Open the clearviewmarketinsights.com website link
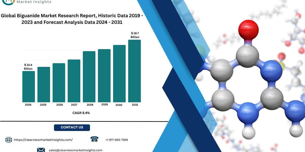The width and height of the screenshot is (305, 152). 43,140
